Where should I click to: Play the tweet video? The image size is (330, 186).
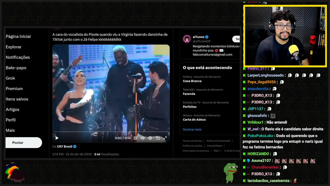tap(57, 138)
